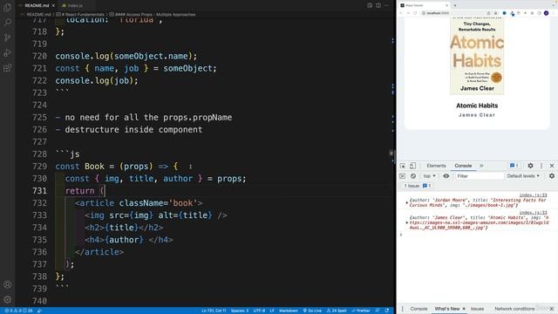Click the Atomic Habits title under cover
Screen dimensions: 558x314
click(477, 106)
